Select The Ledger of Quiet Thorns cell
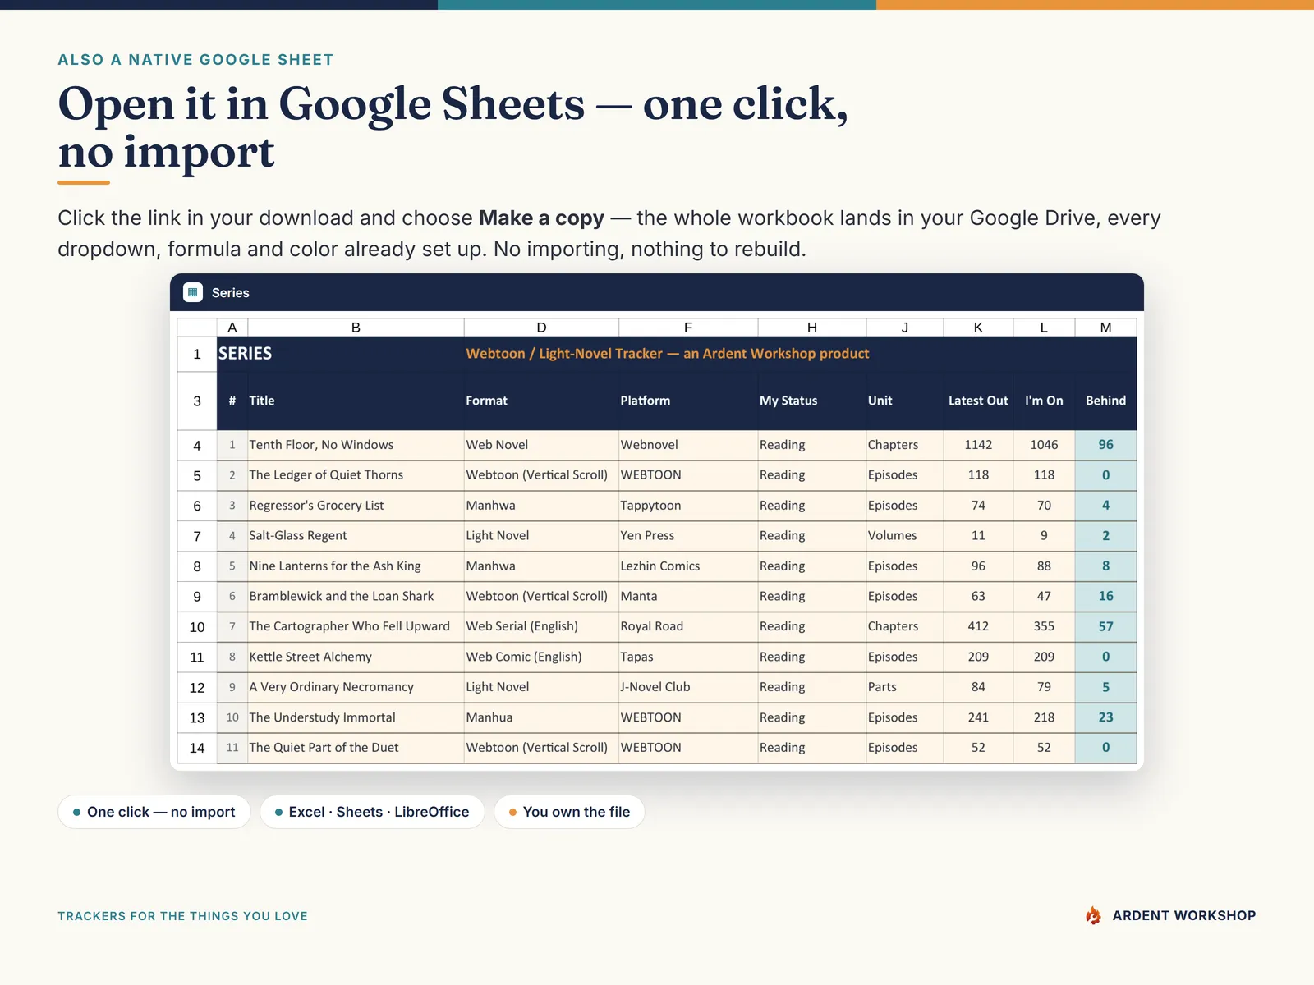 coord(356,475)
